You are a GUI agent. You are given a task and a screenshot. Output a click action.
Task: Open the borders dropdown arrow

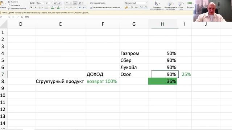pos(49,7)
